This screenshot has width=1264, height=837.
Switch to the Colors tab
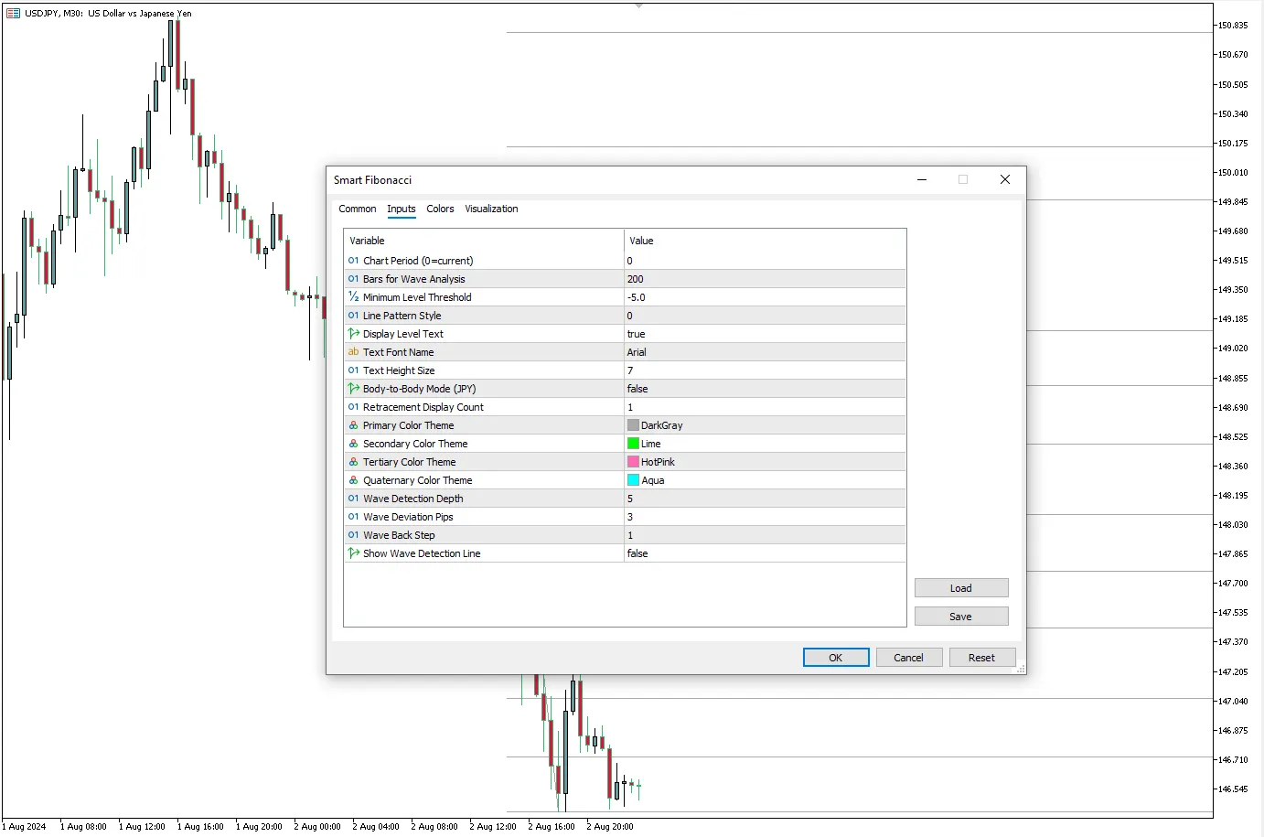coord(440,209)
